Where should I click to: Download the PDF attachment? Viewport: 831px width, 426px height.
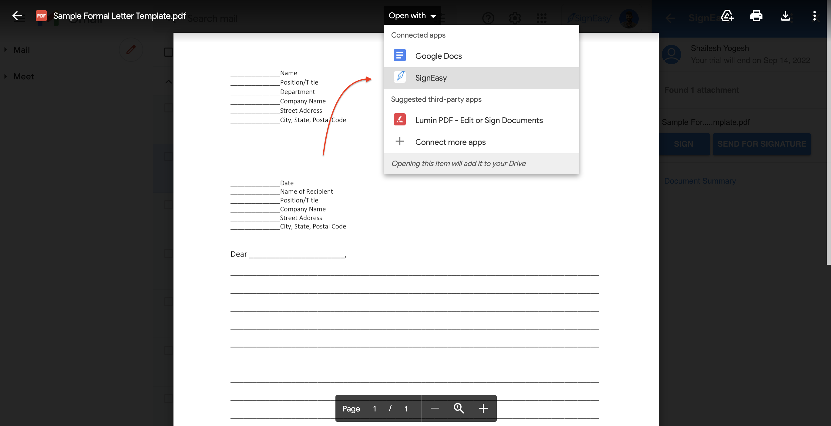785,15
